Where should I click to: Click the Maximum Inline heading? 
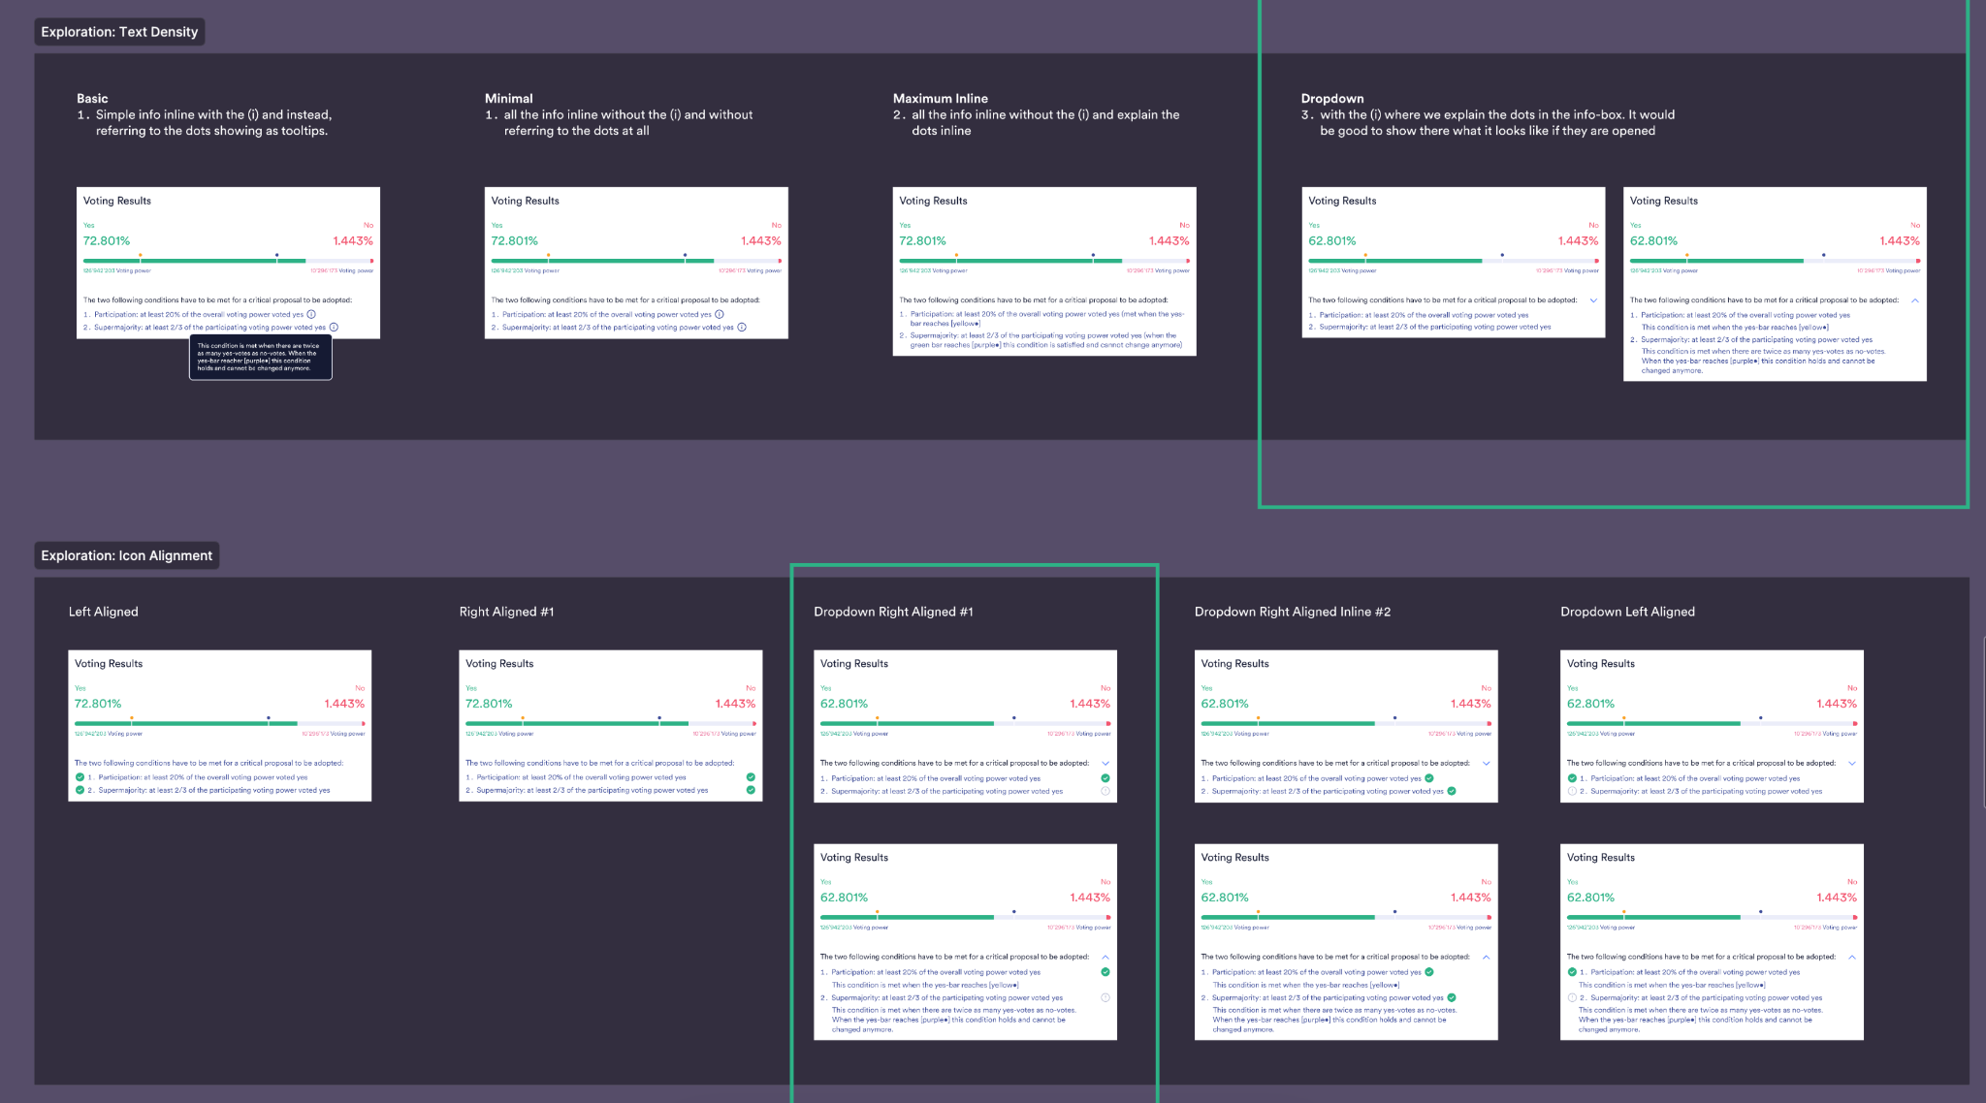coord(940,99)
